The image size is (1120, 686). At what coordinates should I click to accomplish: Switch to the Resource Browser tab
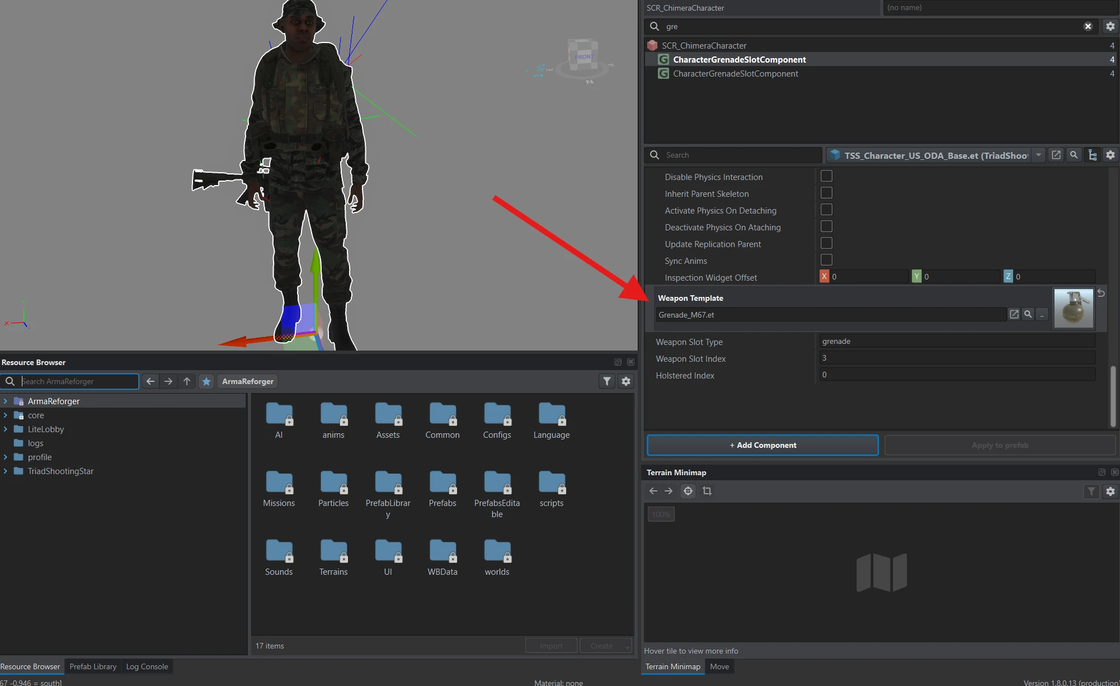[30, 666]
